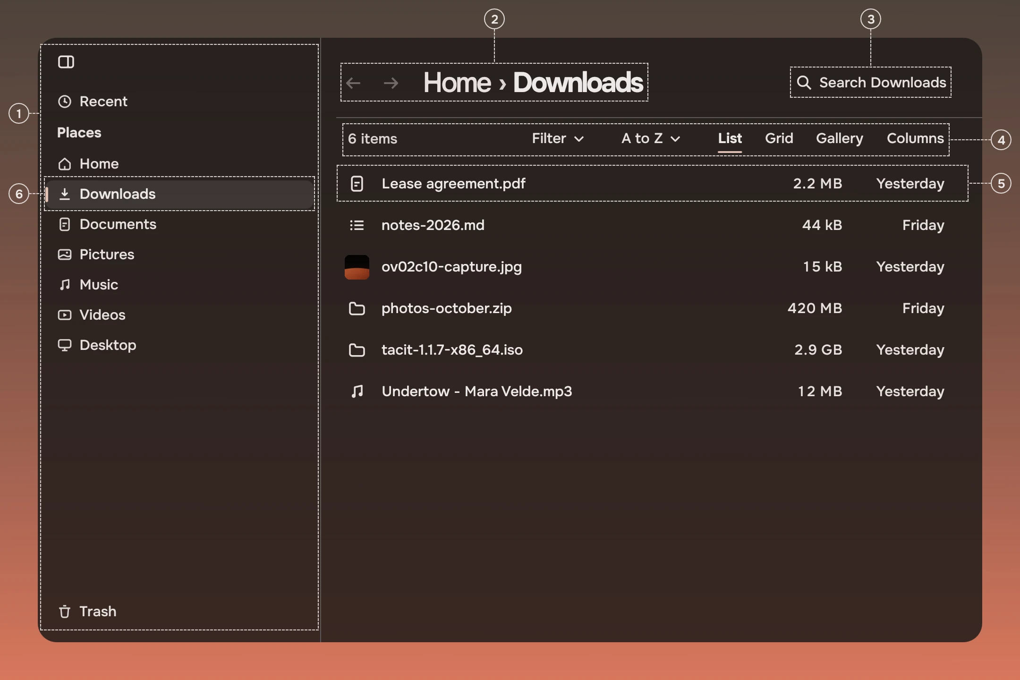The width and height of the screenshot is (1020, 680).
Task: Click the 420 MB size value
Action: click(x=815, y=308)
